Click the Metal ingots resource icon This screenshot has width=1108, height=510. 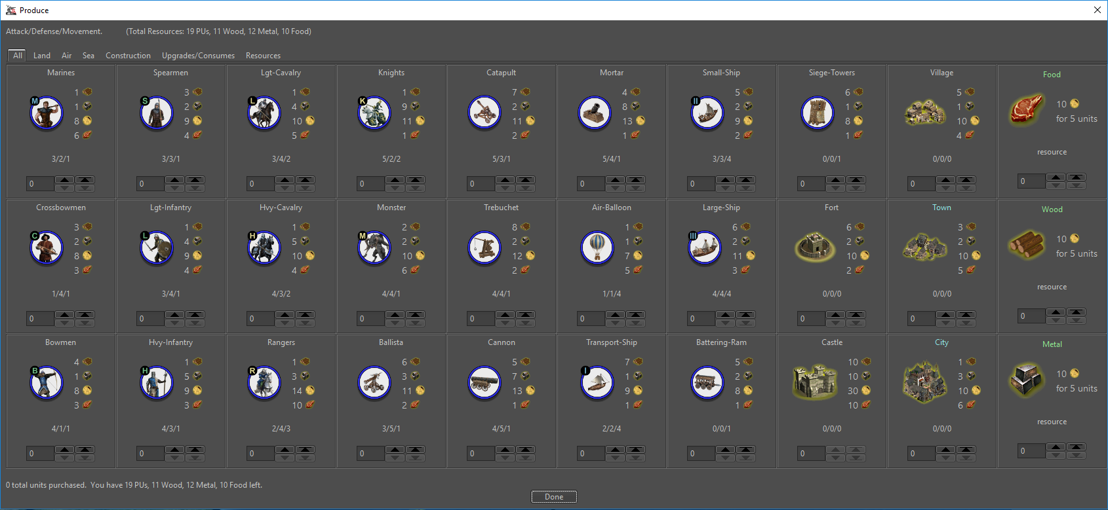(x=1026, y=380)
